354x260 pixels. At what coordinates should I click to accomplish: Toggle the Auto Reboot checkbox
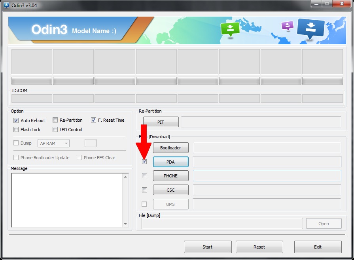tap(16, 121)
